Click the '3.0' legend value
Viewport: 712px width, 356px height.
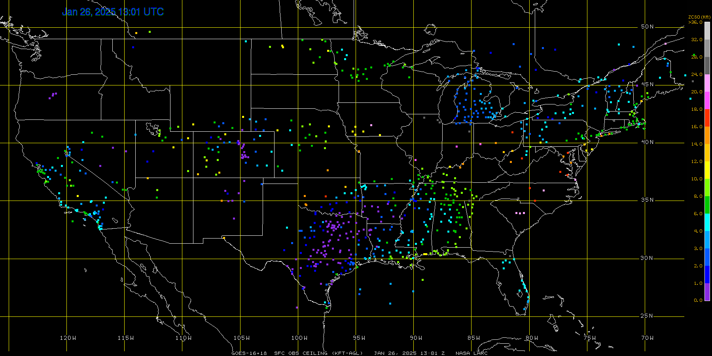point(698,248)
